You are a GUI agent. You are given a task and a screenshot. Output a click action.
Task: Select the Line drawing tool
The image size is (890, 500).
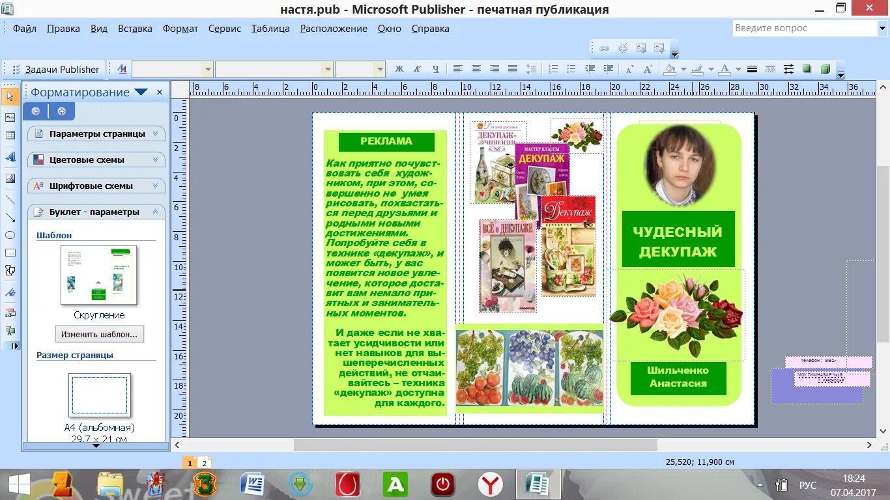tap(10, 200)
